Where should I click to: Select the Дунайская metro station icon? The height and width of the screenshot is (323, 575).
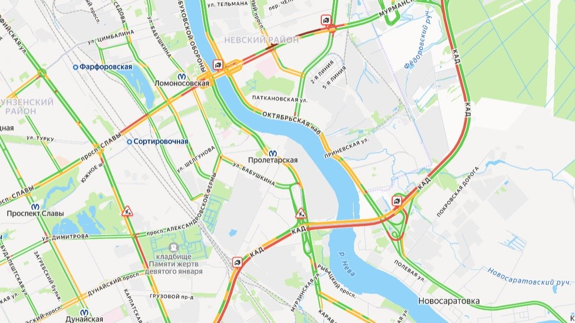pos(84,312)
